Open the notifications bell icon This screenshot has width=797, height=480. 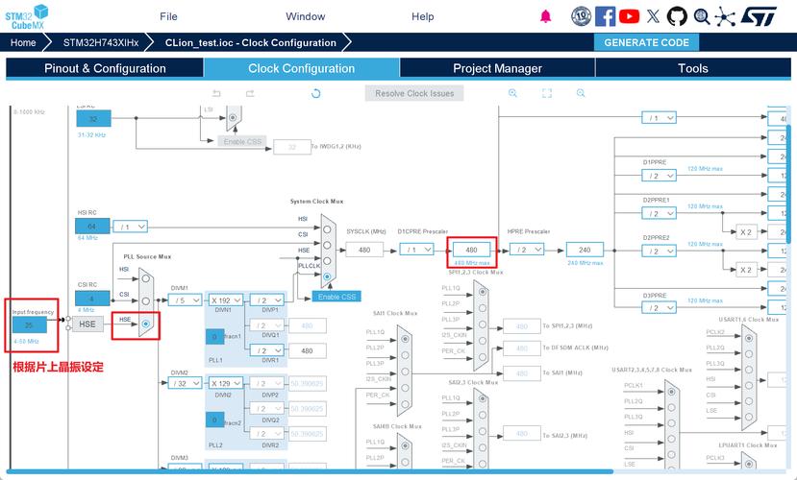[x=546, y=16]
